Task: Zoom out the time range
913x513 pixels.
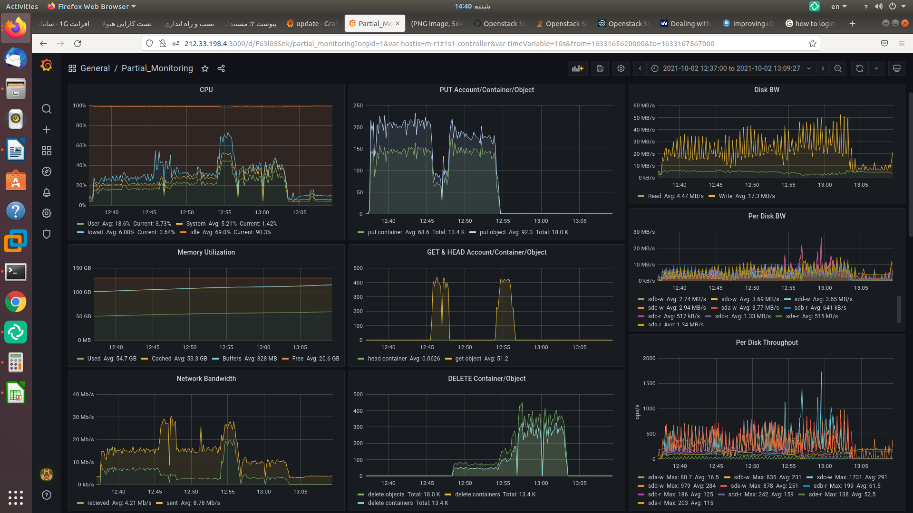Action: coord(838,68)
